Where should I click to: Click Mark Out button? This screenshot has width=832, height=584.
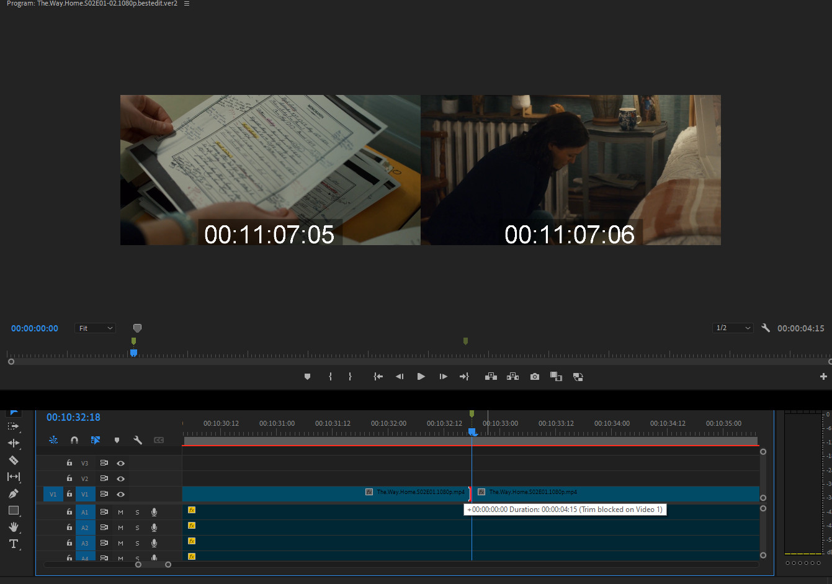(350, 377)
